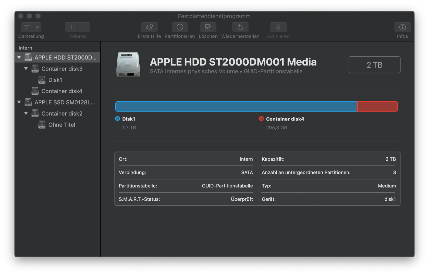429x275 pixels.
Task: Open the Infos panel icon
Action: (402, 27)
